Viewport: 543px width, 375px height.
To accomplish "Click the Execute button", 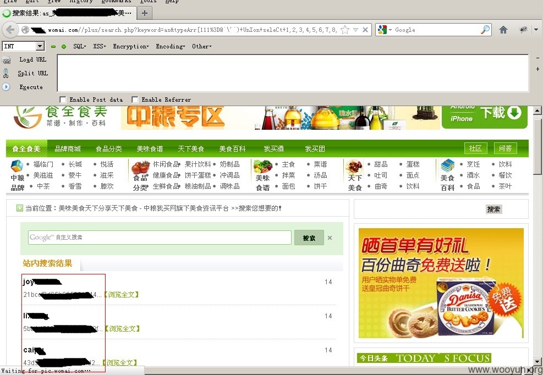I will pyautogui.click(x=31, y=87).
